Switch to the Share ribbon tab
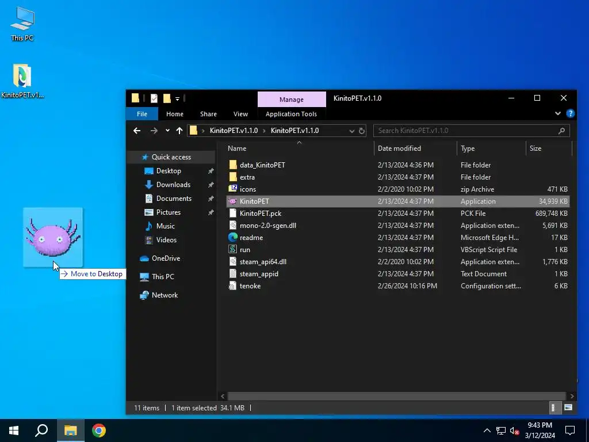 [208, 114]
